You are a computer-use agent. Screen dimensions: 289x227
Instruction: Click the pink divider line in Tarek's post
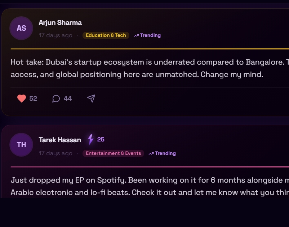144,167
